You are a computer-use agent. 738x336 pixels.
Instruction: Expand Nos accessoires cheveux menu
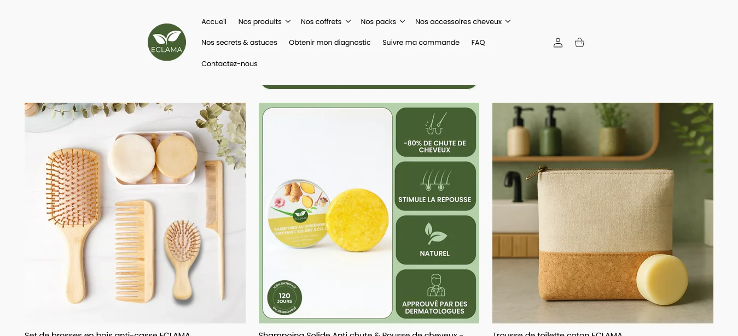(x=463, y=22)
